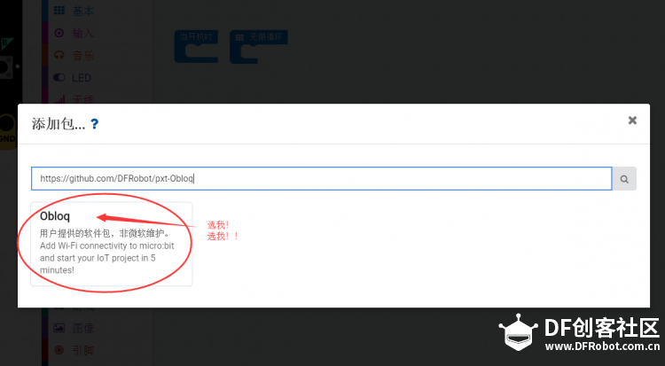Open the help question mark icon
Screen dimensions: 665x366
click(95, 124)
